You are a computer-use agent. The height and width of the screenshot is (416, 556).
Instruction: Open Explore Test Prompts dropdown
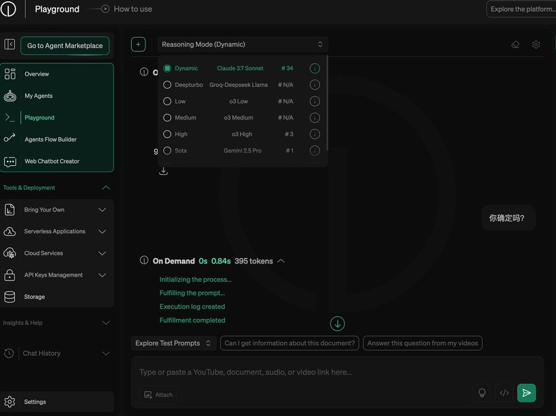point(174,343)
